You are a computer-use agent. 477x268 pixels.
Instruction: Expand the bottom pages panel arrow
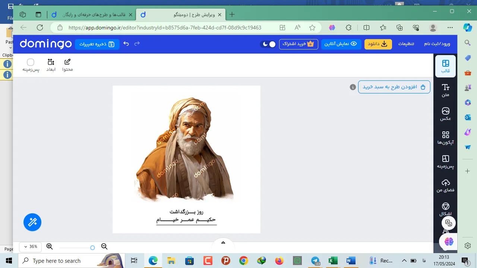click(x=223, y=243)
